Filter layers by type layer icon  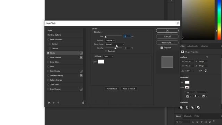tap(202, 122)
